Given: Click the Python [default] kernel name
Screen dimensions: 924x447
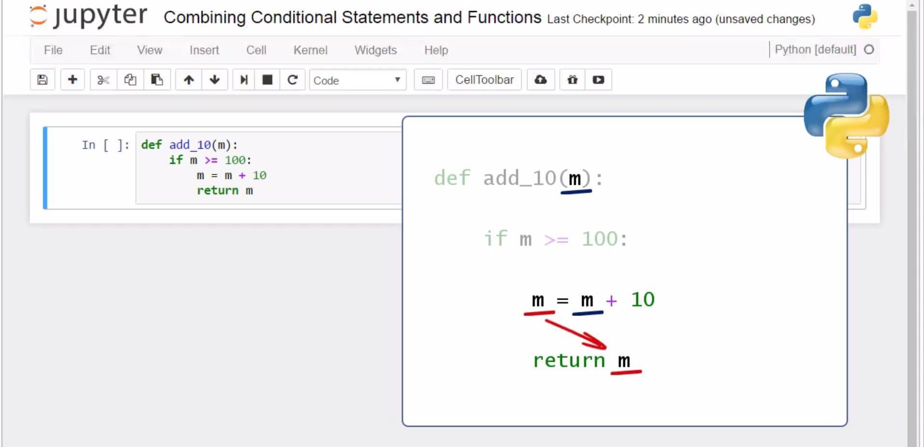Looking at the screenshot, I should tap(815, 50).
